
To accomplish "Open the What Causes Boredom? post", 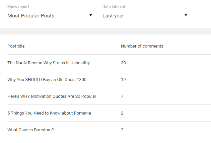I will pyautogui.click(x=30, y=130).
